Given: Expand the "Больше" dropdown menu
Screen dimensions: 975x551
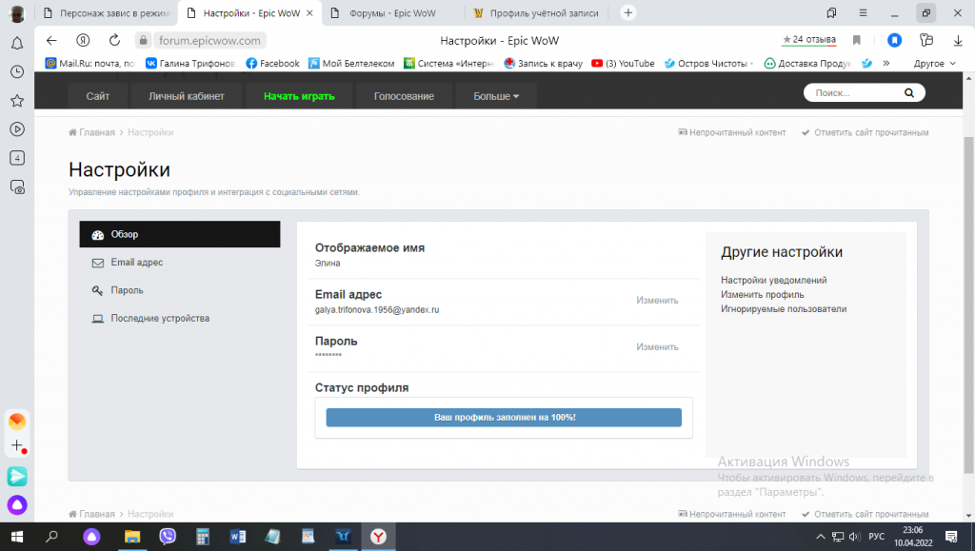Looking at the screenshot, I should pyautogui.click(x=496, y=96).
